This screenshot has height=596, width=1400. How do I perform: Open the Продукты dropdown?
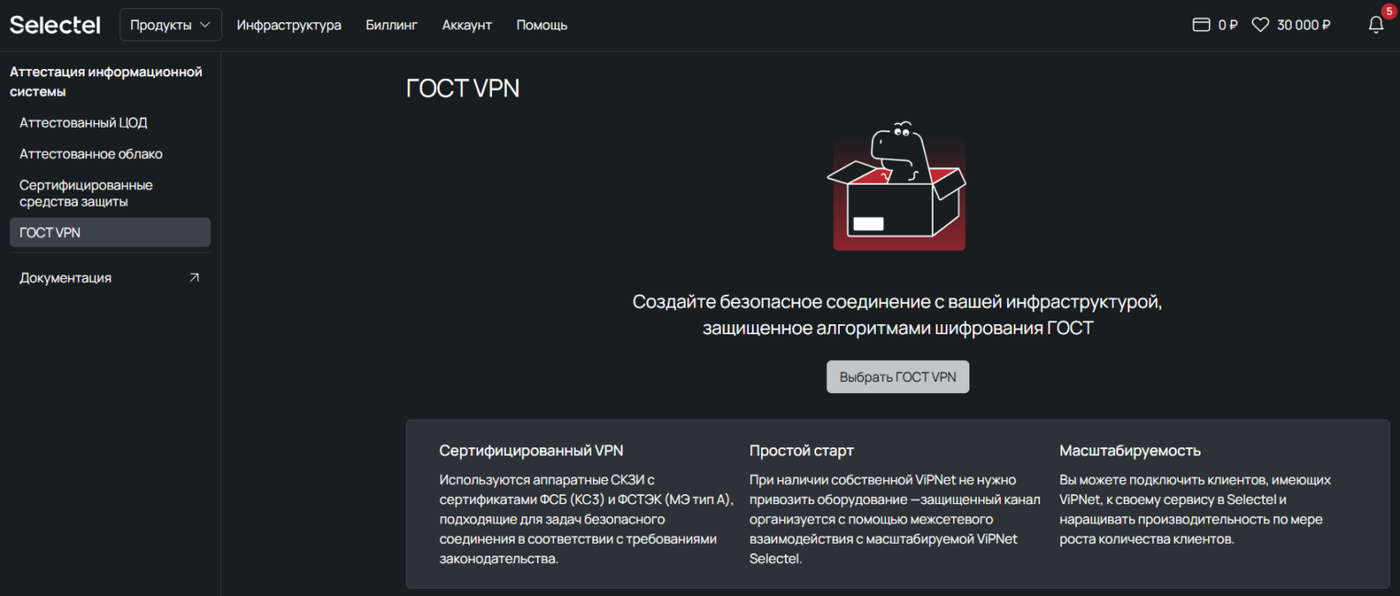(171, 25)
